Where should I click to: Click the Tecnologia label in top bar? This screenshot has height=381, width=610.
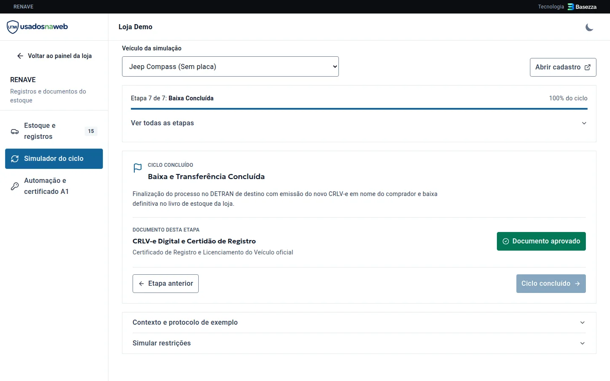[551, 7]
